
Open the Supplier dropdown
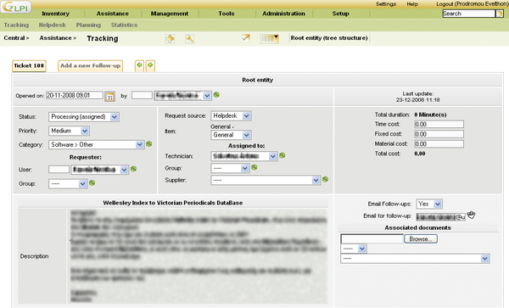click(x=266, y=180)
